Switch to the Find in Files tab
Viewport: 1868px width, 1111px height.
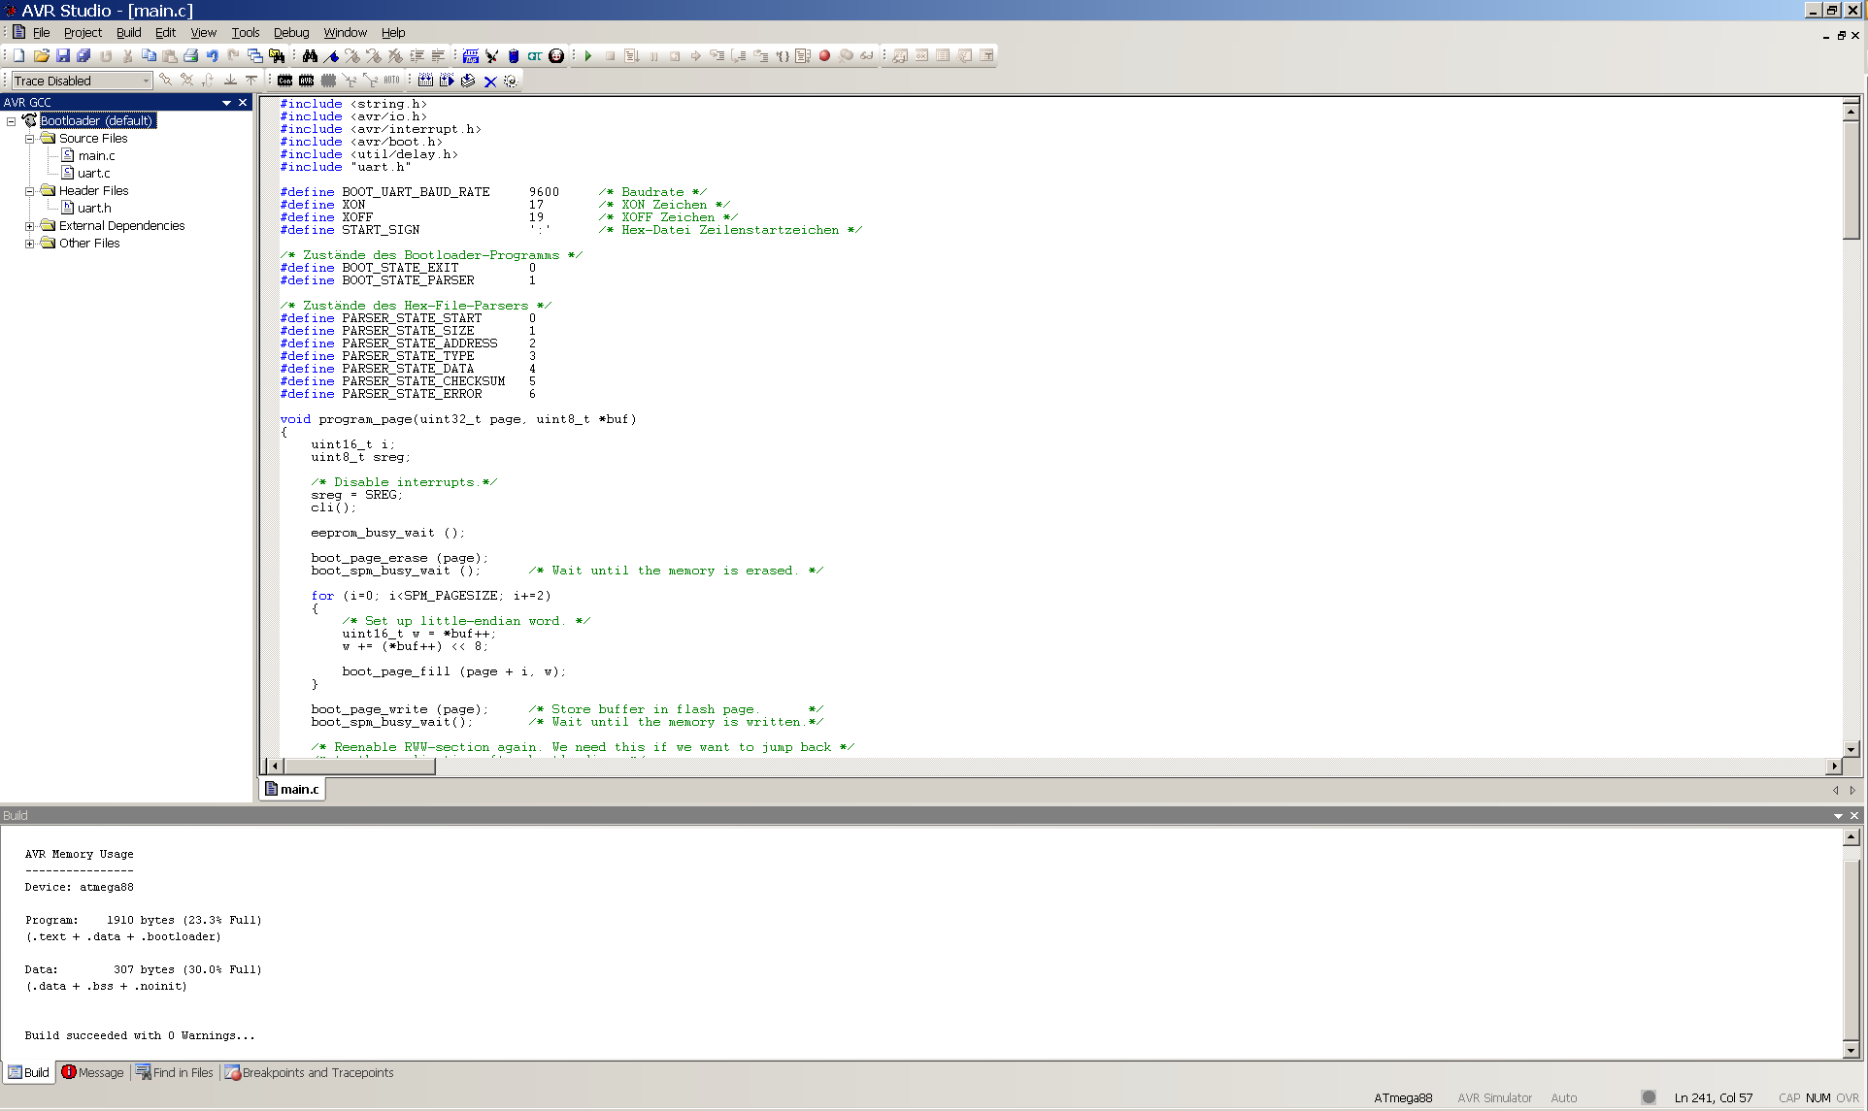click(x=175, y=1072)
